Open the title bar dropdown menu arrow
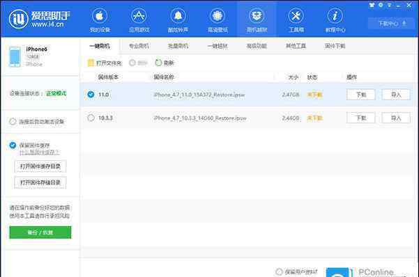Image resolution: width=419 pixels, height=277 pixels. click(x=390, y=5)
